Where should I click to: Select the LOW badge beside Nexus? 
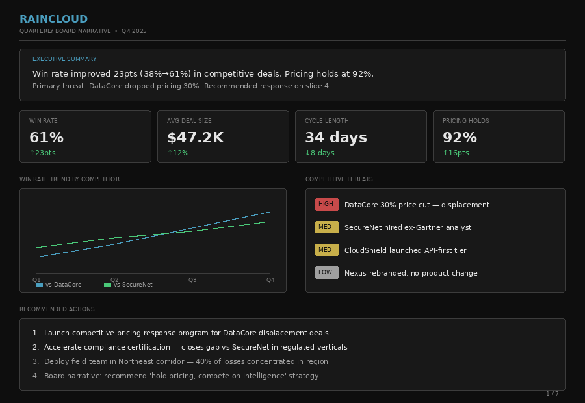[326, 272]
